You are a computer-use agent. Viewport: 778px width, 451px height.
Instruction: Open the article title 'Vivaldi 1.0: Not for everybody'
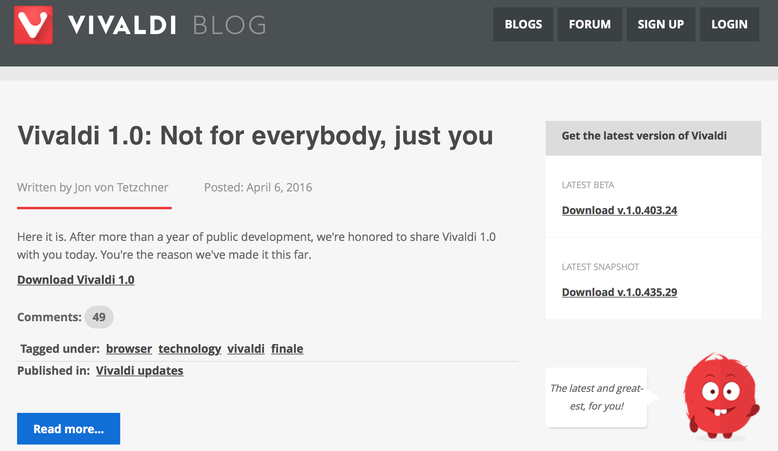coord(255,135)
